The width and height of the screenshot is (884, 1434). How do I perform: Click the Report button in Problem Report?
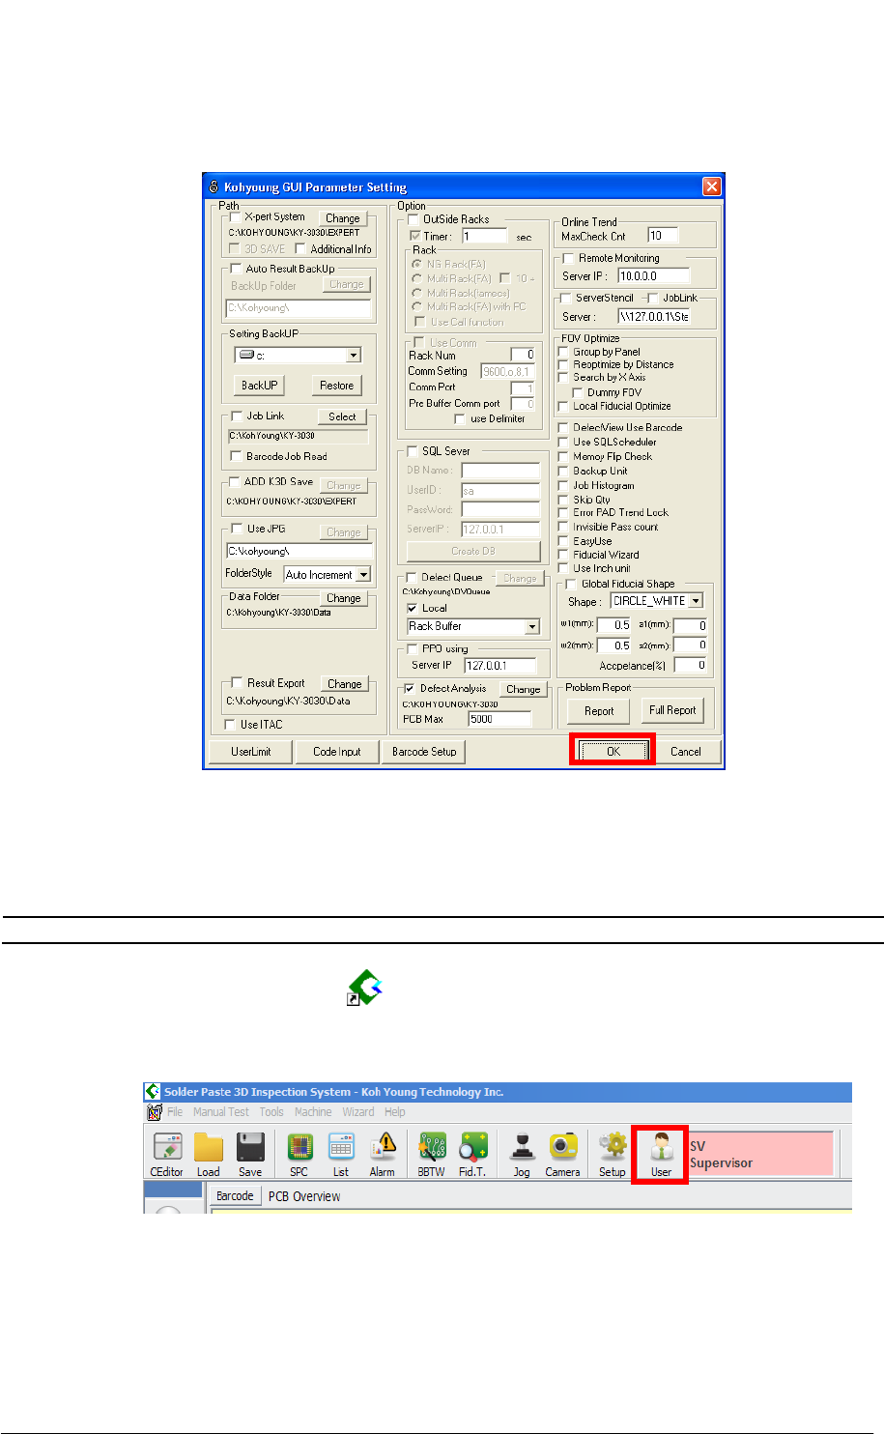(x=599, y=710)
